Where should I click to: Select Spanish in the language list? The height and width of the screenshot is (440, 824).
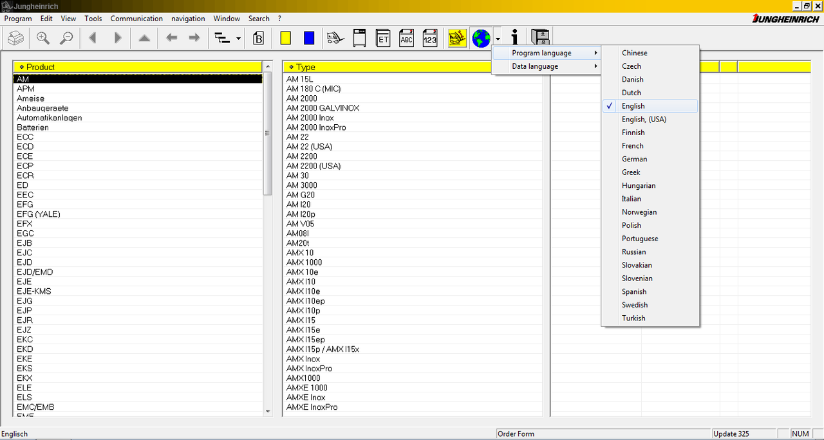(650, 291)
